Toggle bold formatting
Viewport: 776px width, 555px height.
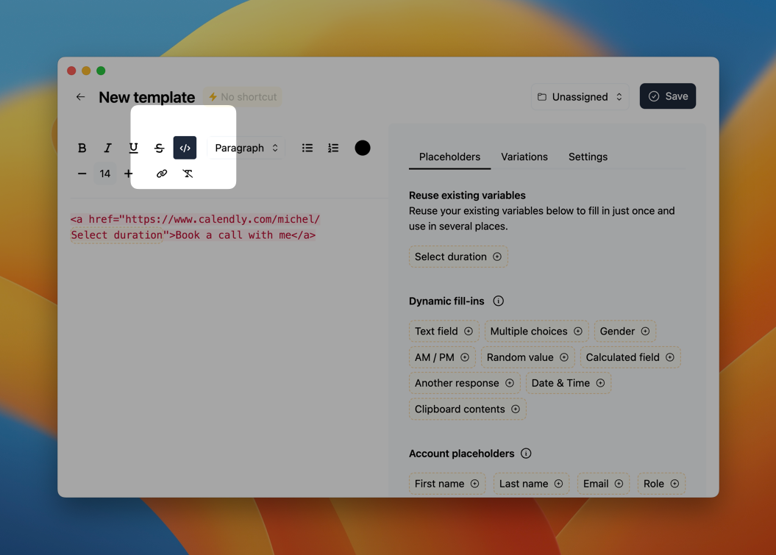pyautogui.click(x=82, y=148)
